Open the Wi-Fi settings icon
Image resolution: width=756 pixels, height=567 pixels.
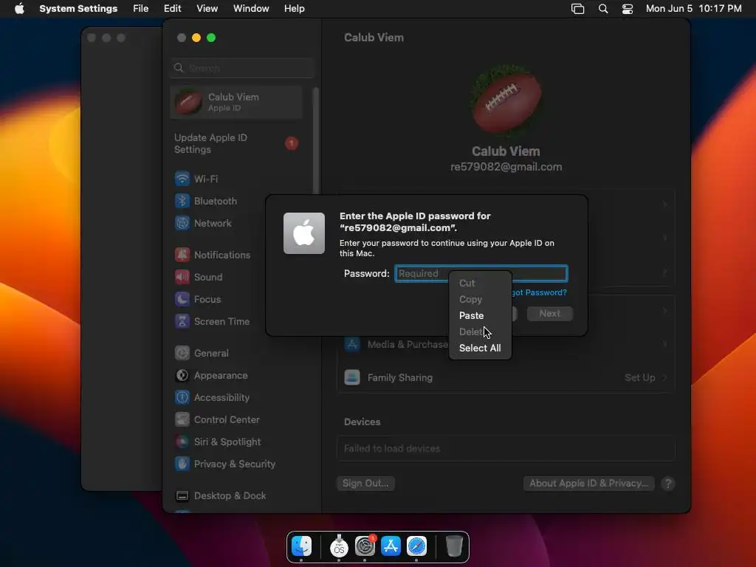(x=182, y=179)
